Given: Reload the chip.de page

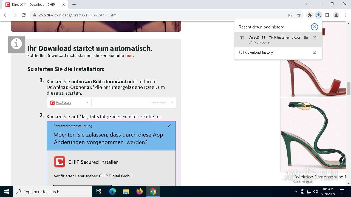Looking at the screenshot, I should [x=24, y=15].
